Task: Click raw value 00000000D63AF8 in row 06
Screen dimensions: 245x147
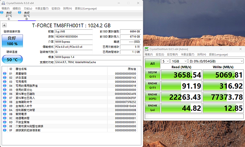Action: (125, 94)
